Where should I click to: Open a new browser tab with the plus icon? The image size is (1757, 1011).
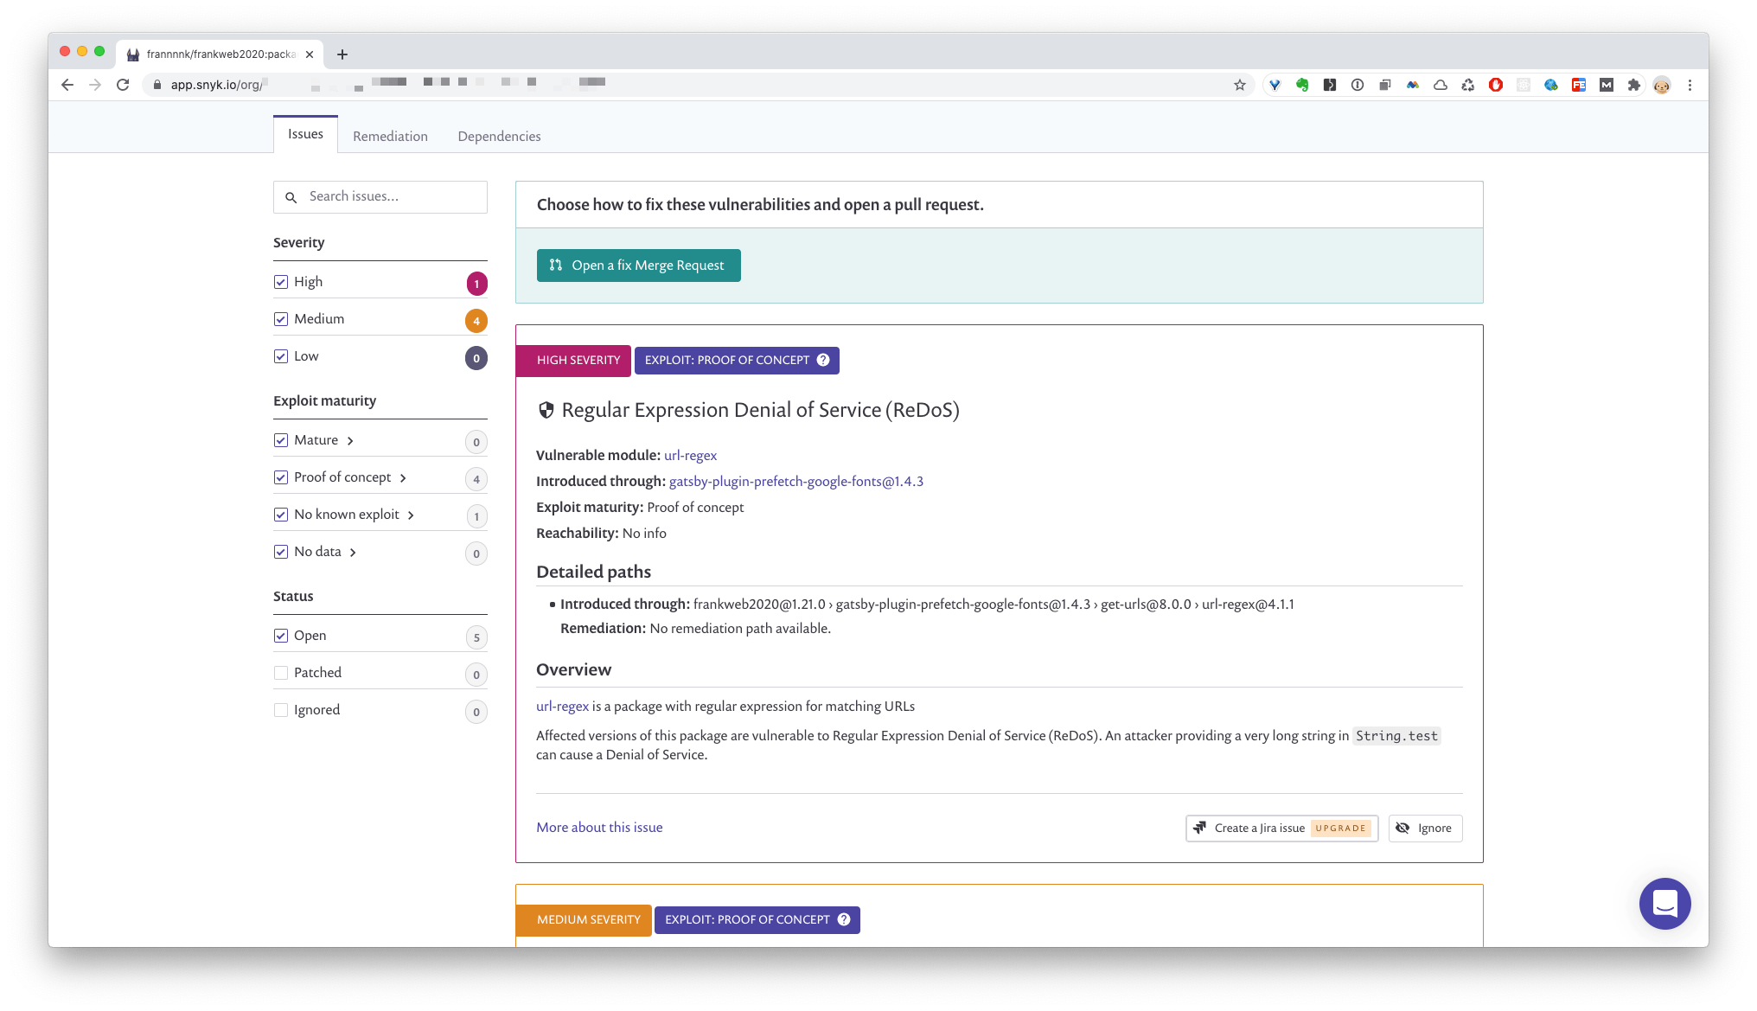342,54
